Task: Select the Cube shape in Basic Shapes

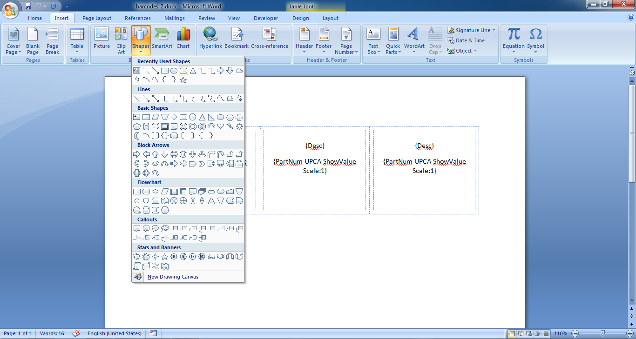Action: (x=156, y=126)
